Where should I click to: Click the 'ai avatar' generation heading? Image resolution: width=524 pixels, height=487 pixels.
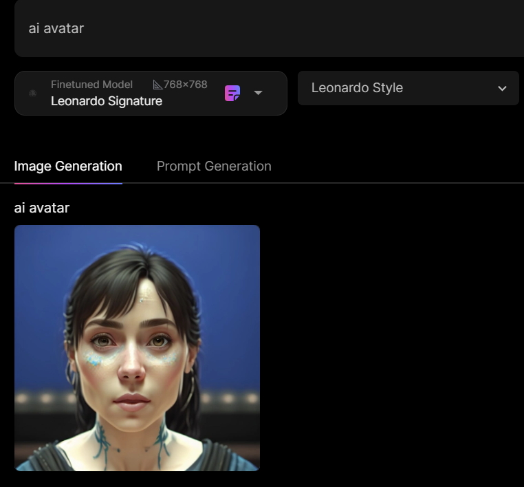tap(42, 208)
